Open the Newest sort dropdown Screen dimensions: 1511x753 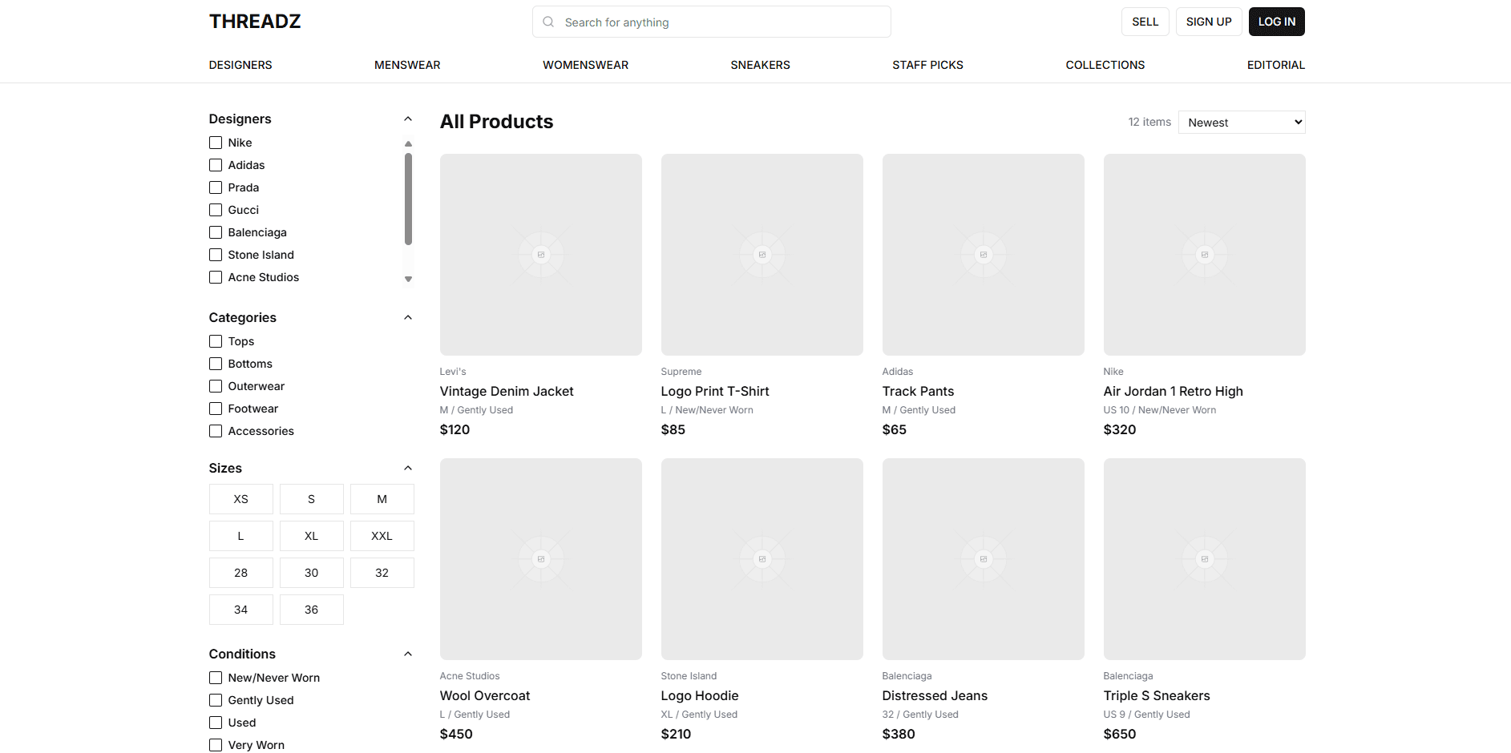(1242, 123)
